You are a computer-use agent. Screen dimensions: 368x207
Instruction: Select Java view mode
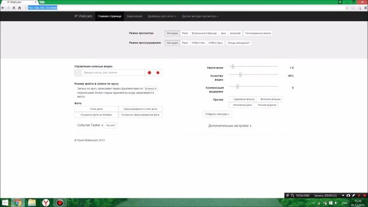click(223, 33)
